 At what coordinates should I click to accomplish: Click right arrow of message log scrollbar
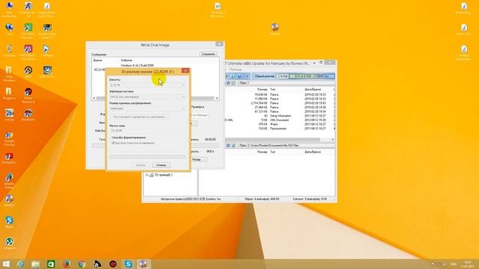217,98
